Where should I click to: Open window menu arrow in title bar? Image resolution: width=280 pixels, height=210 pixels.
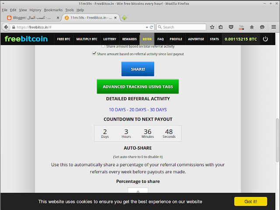pos(3,3)
